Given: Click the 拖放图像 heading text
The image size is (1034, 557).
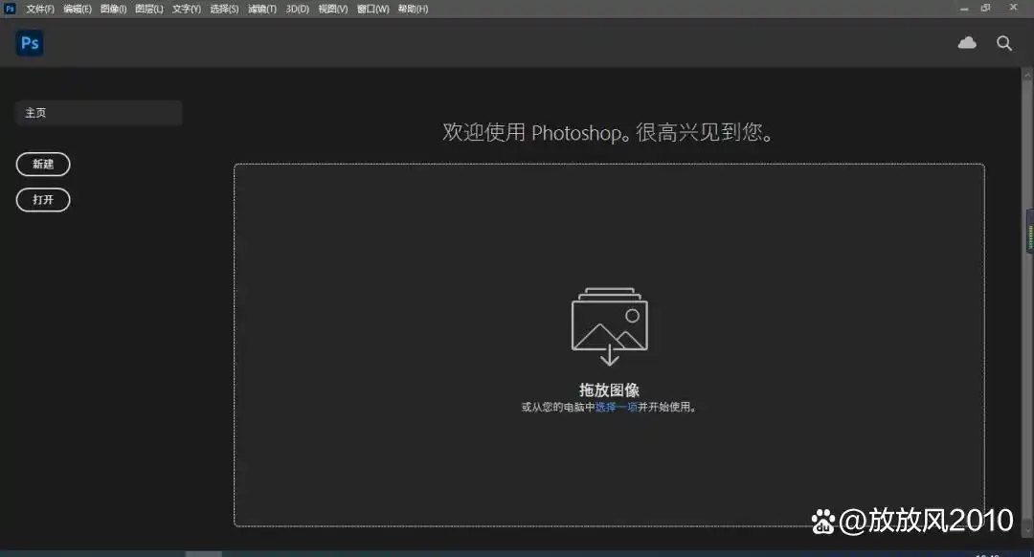Looking at the screenshot, I should (x=609, y=390).
